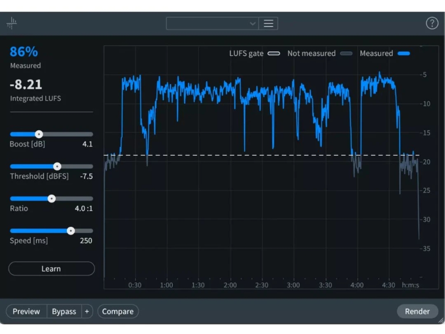This screenshot has width=445, height=334.
Task: Click the Compare button
Action: 118,311
